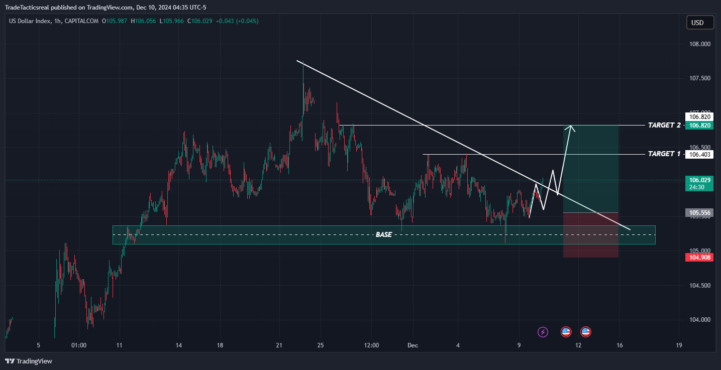The image size is (721, 370).
Task: Click the 106.500 price axis label
Action: click(700, 148)
